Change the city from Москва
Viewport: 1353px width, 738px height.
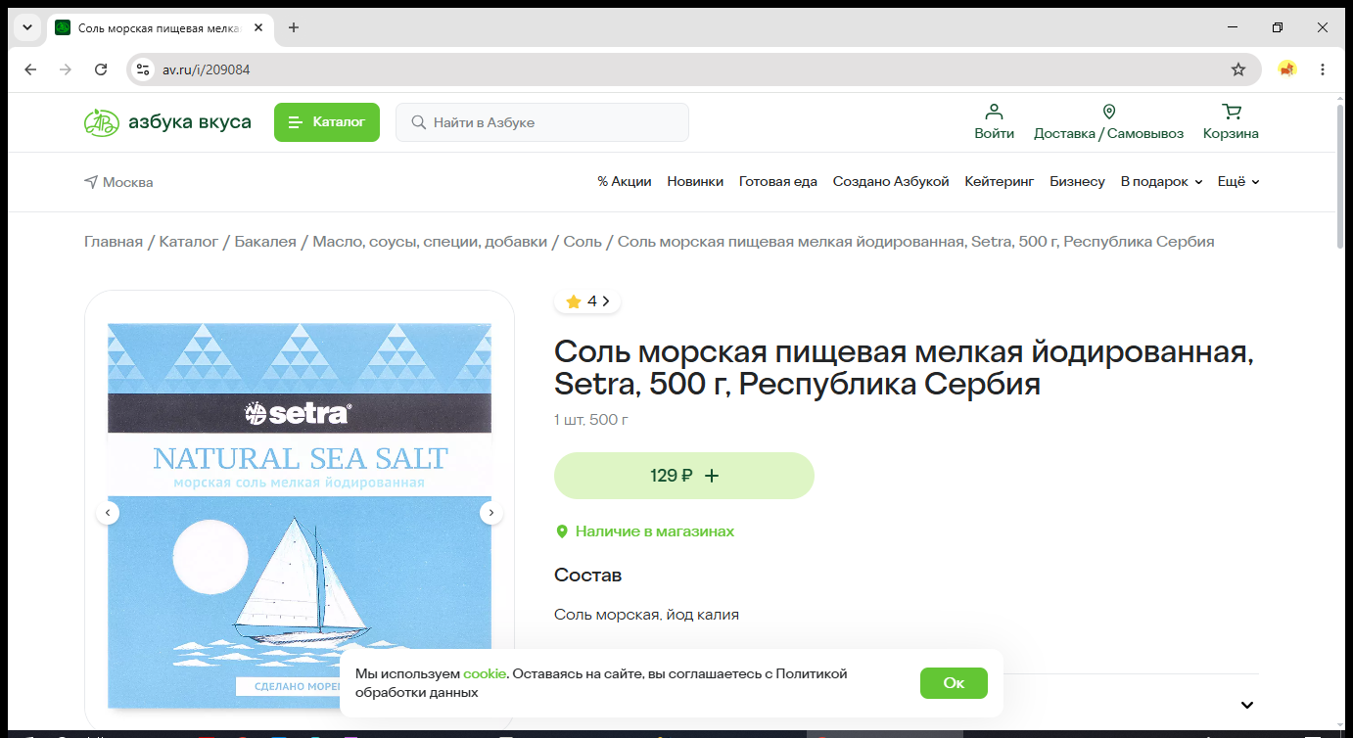tap(118, 182)
